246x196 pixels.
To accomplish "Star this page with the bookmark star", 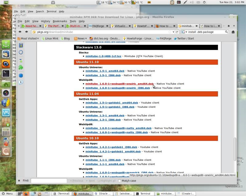I will (x=170, y=32).
